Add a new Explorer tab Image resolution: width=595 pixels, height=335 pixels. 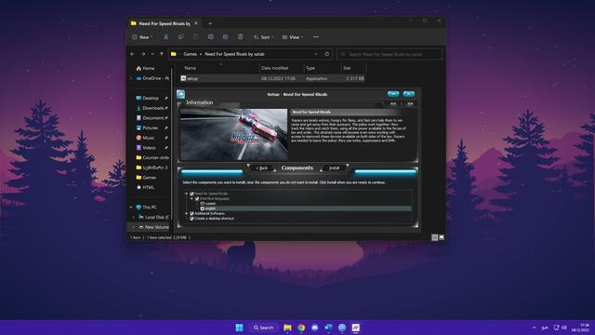210,23
